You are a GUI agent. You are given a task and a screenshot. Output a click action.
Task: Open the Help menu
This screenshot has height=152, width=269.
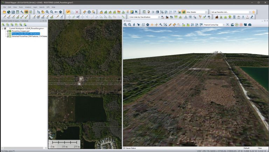(x=53, y=7)
